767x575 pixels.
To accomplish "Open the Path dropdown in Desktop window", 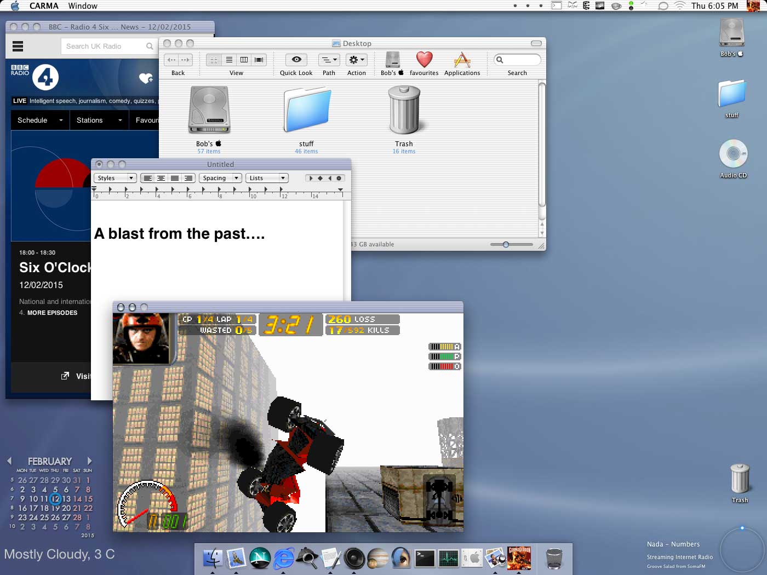I will (329, 60).
